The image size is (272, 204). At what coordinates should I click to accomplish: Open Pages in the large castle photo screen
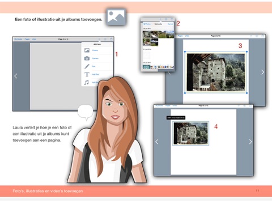tap(180, 36)
